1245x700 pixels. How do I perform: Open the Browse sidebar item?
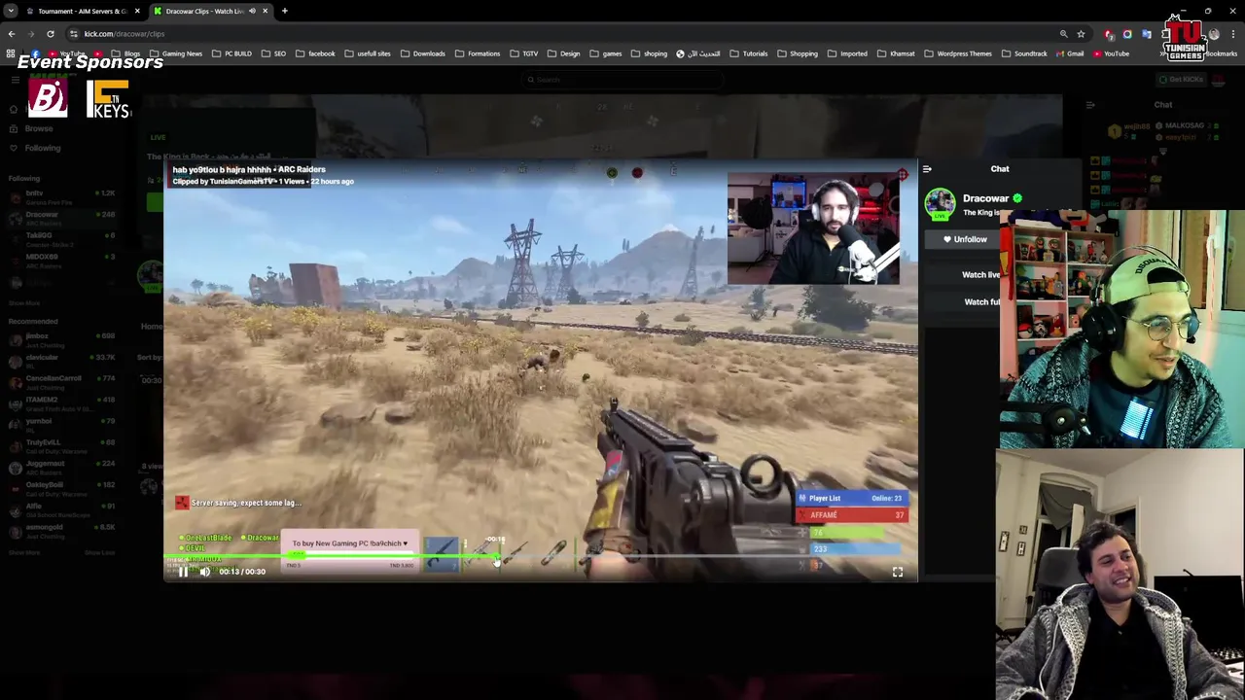click(39, 128)
